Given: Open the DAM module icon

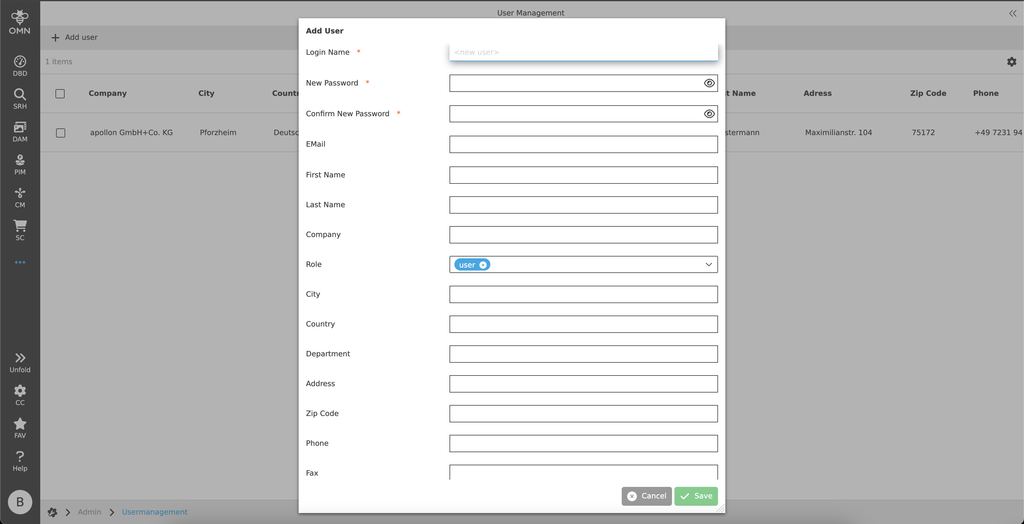Looking at the screenshot, I should (20, 131).
